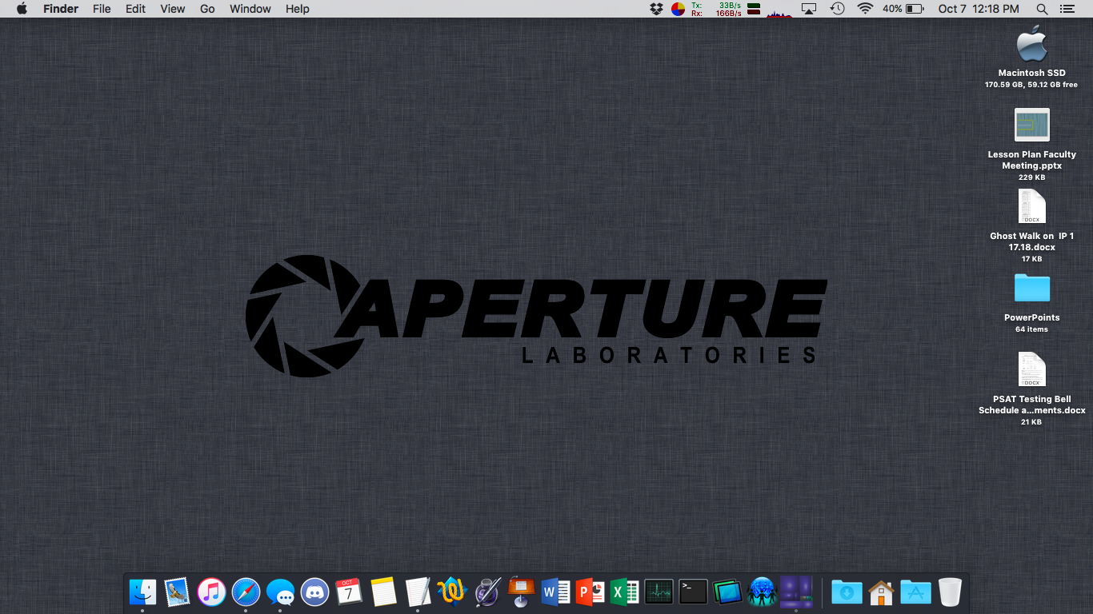
Task: Select Ghost Walk on IP 1 17.18.docx
Action: 1031,206
